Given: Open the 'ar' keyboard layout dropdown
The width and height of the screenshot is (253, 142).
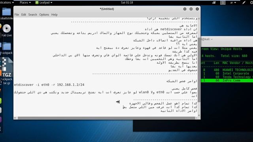Looking at the screenshot, I should pos(233,2).
